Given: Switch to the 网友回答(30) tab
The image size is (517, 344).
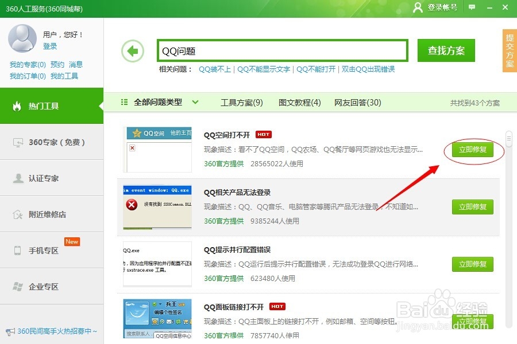Looking at the screenshot, I should [358, 103].
